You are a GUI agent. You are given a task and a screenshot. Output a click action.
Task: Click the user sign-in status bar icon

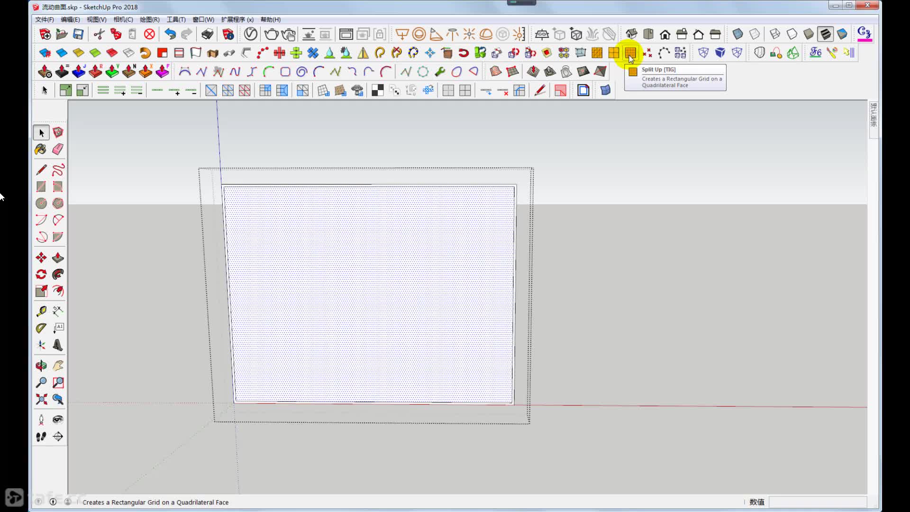(x=68, y=502)
